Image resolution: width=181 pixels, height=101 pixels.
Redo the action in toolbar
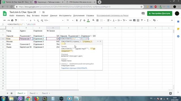click(x=8, y=20)
